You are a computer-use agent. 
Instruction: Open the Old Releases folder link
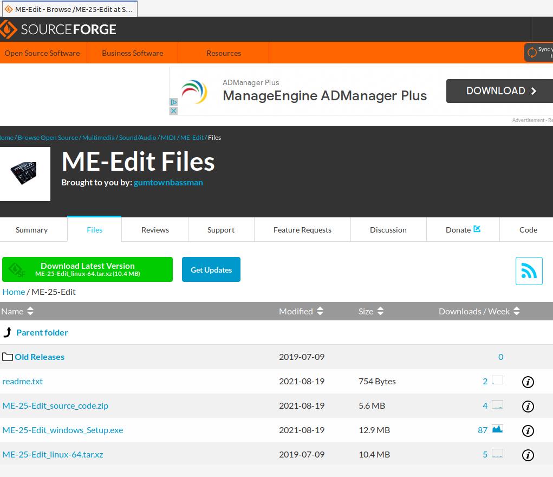pos(40,357)
